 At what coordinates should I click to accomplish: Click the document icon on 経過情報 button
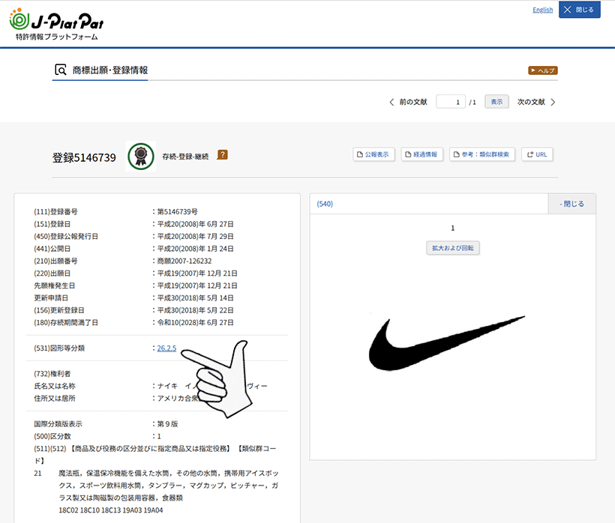point(409,154)
